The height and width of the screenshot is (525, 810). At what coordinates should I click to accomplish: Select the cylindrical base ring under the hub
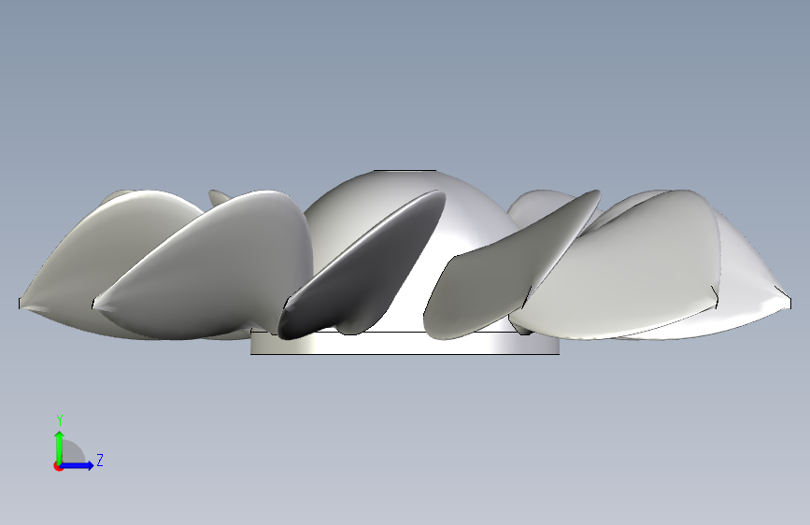pyautogui.click(x=405, y=343)
